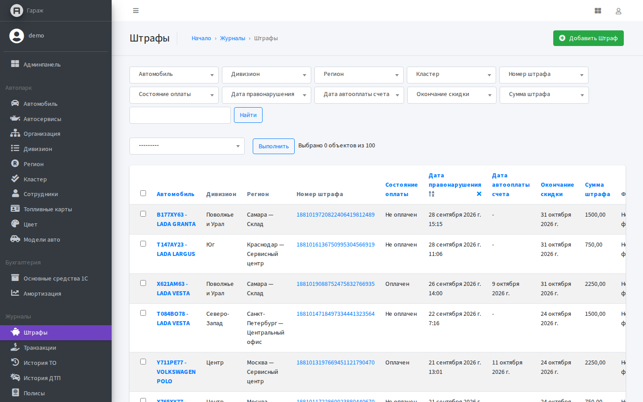Open Админпанель in the sidebar

click(56, 64)
